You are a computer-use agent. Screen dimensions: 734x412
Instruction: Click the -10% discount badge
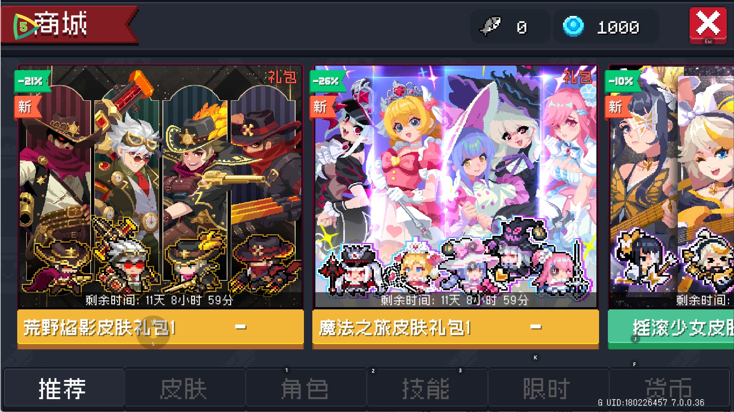point(623,81)
